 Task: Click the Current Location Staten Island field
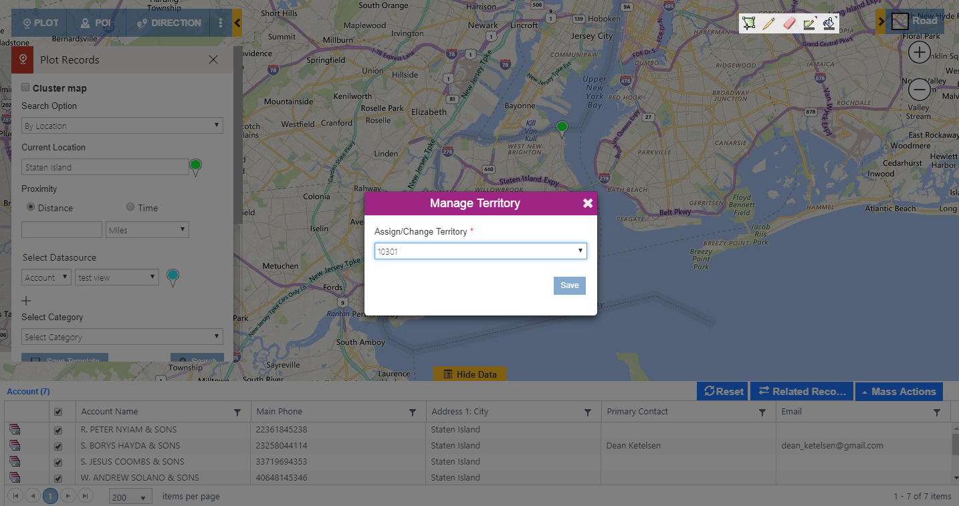pos(105,167)
